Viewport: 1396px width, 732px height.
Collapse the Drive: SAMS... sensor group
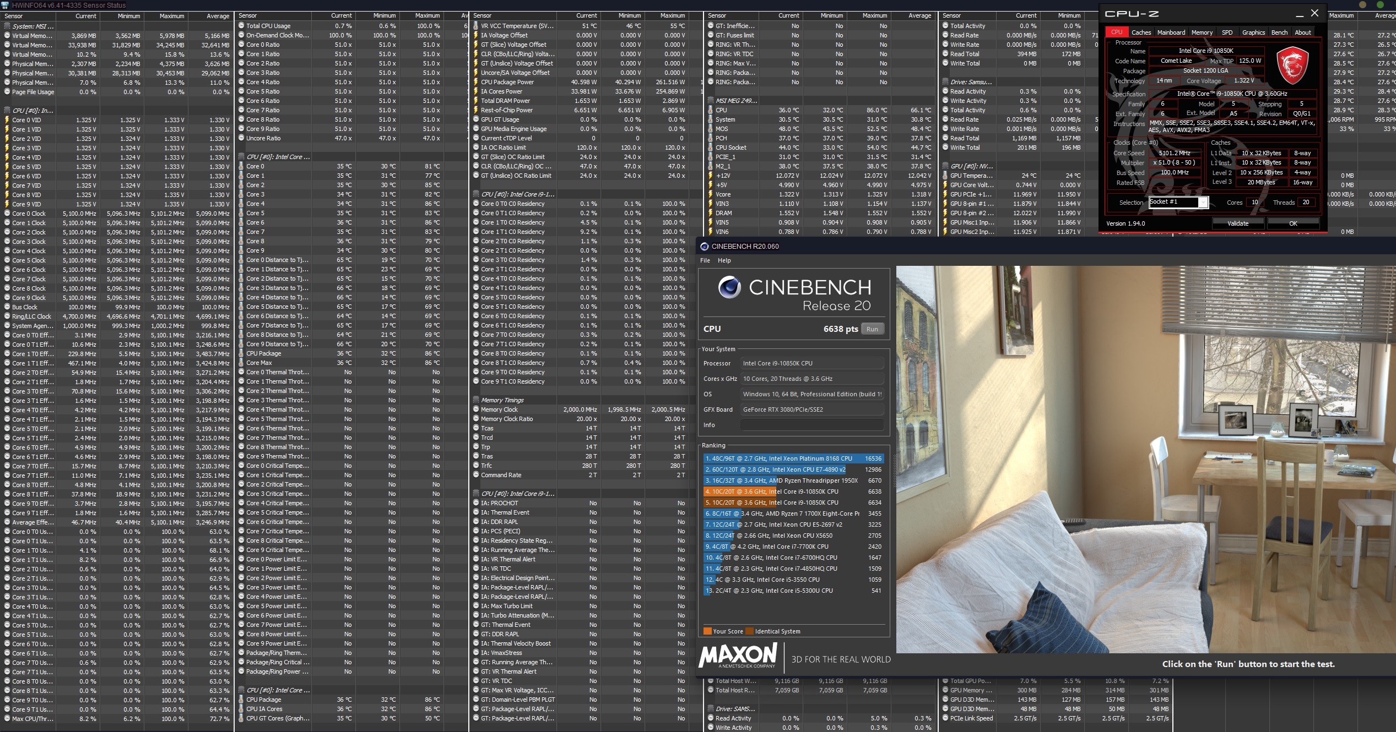(711, 709)
